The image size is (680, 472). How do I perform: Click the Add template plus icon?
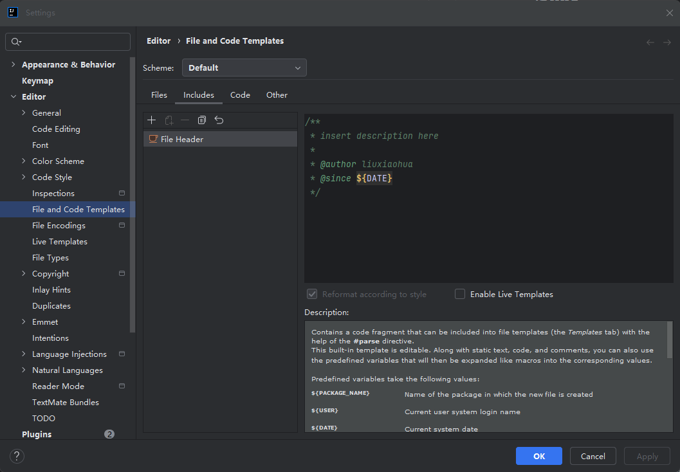click(151, 120)
